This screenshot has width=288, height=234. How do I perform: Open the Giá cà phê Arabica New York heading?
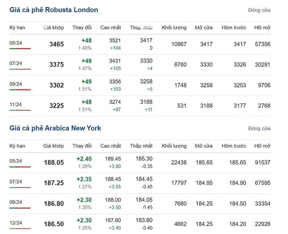pyautogui.click(x=55, y=128)
